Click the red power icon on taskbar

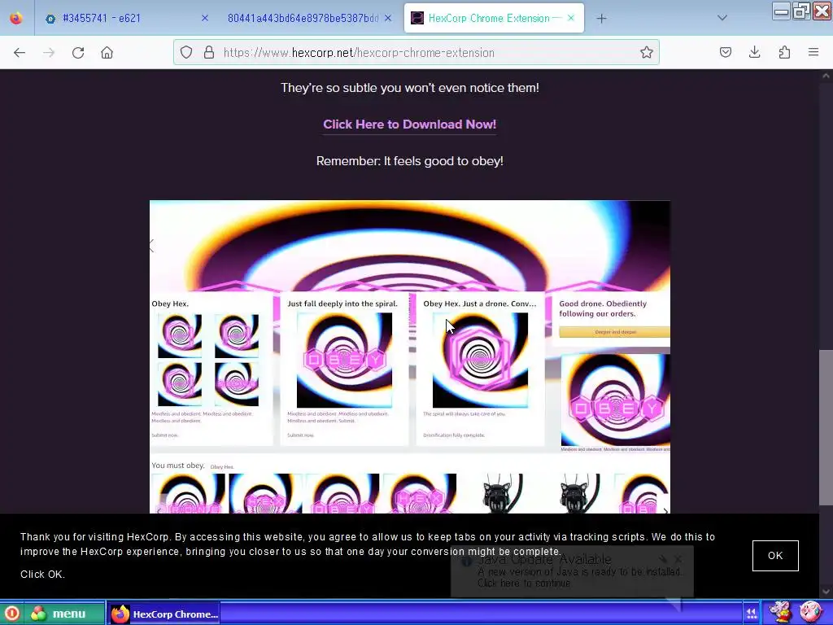pyautogui.click(x=11, y=614)
